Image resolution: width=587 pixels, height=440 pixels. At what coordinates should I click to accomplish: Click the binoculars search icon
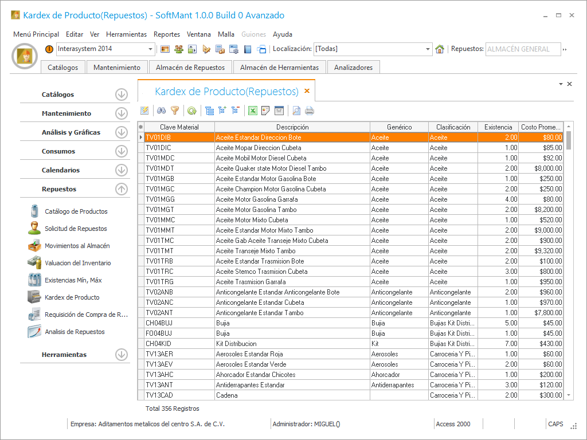pos(162,111)
